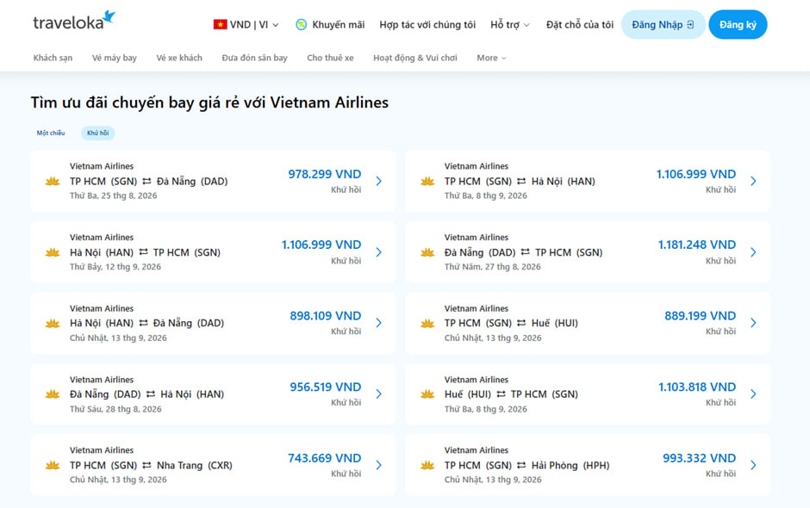
Task: Click heading Tìm ưu đãi chuyến bay giá rẻ
Action: (209, 102)
